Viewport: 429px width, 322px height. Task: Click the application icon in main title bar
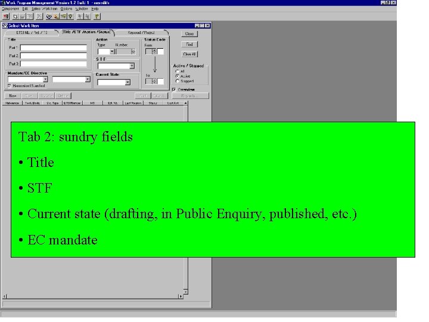pos(3,2)
